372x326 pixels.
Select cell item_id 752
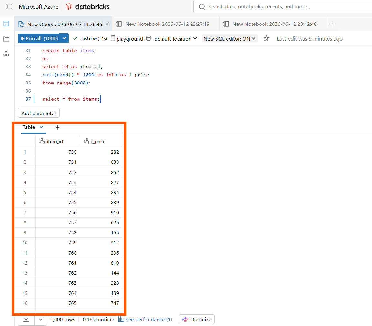coord(58,172)
